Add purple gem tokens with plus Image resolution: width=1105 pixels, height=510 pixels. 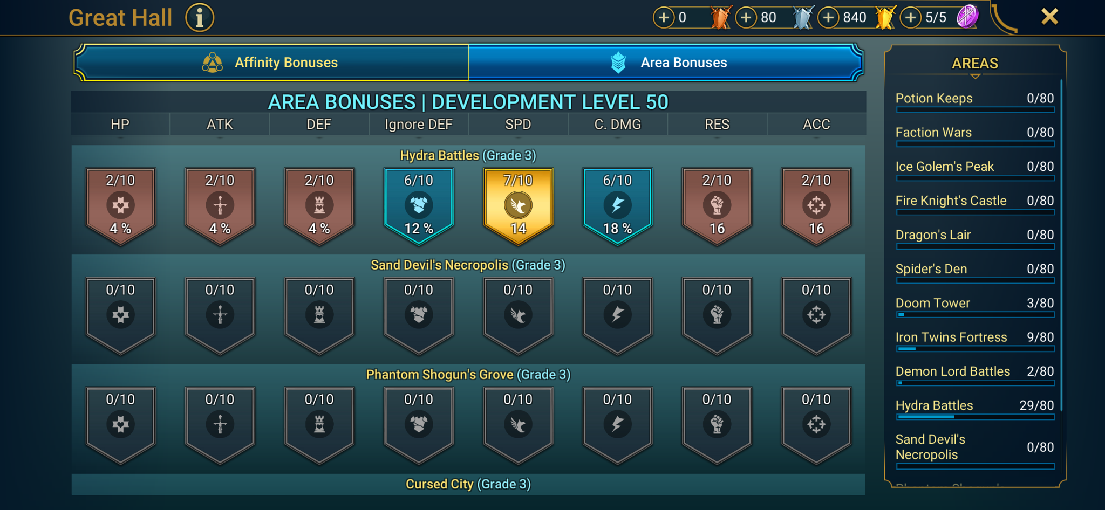point(911,18)
